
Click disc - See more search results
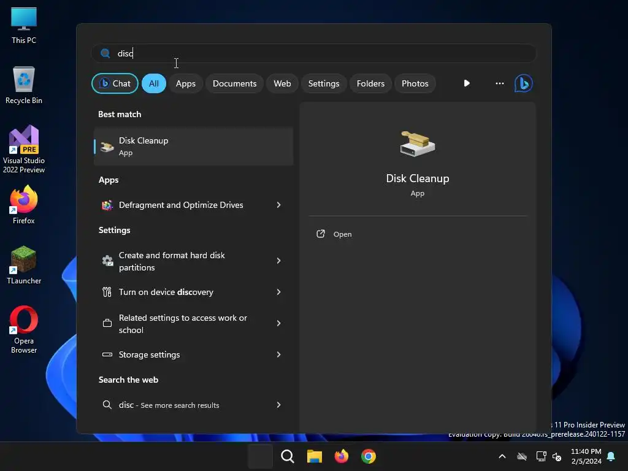click(x=193, y=405)
